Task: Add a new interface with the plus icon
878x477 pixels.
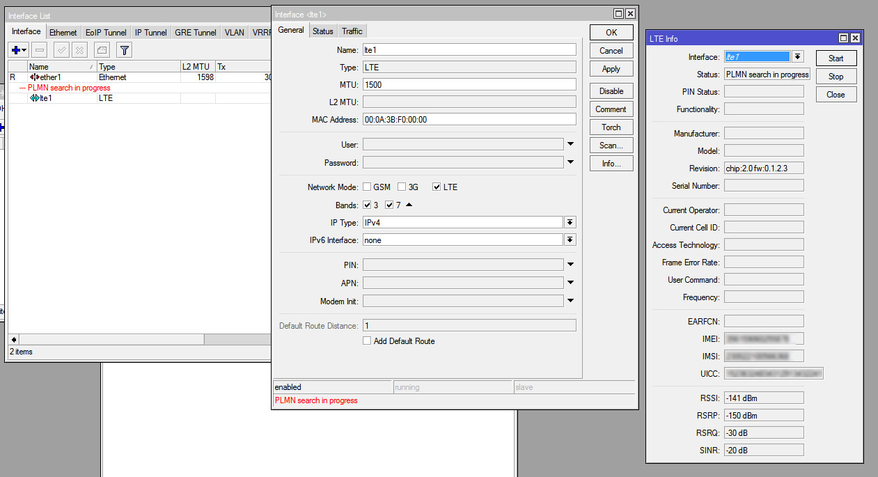Action: tap(17, 49)
